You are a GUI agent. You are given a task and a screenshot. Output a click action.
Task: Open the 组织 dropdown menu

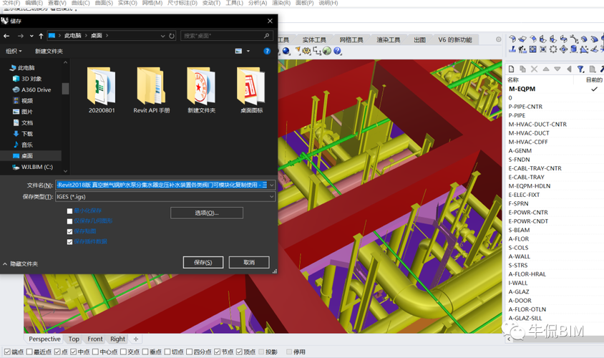pyautogui.click(x=14, y=51)
